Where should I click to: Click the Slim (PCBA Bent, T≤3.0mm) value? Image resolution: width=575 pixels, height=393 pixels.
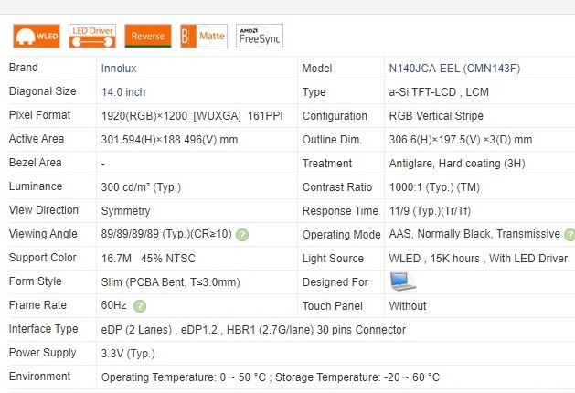click(x=171, y=282)
